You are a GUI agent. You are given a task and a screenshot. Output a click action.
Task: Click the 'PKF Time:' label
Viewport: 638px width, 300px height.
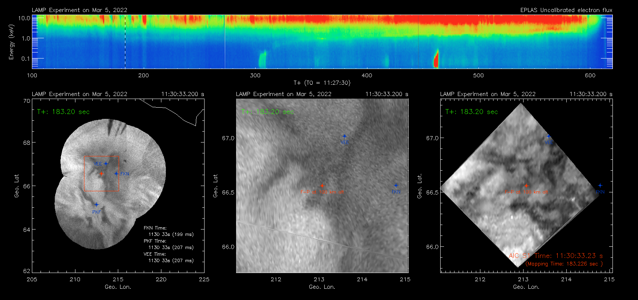click(155, 241)
